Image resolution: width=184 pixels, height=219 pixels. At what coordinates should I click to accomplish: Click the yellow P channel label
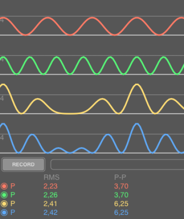coord(13,203)
